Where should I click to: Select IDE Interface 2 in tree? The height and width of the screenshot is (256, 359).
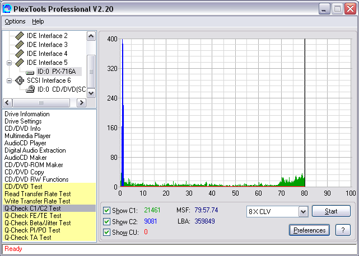tap(47, 36)
